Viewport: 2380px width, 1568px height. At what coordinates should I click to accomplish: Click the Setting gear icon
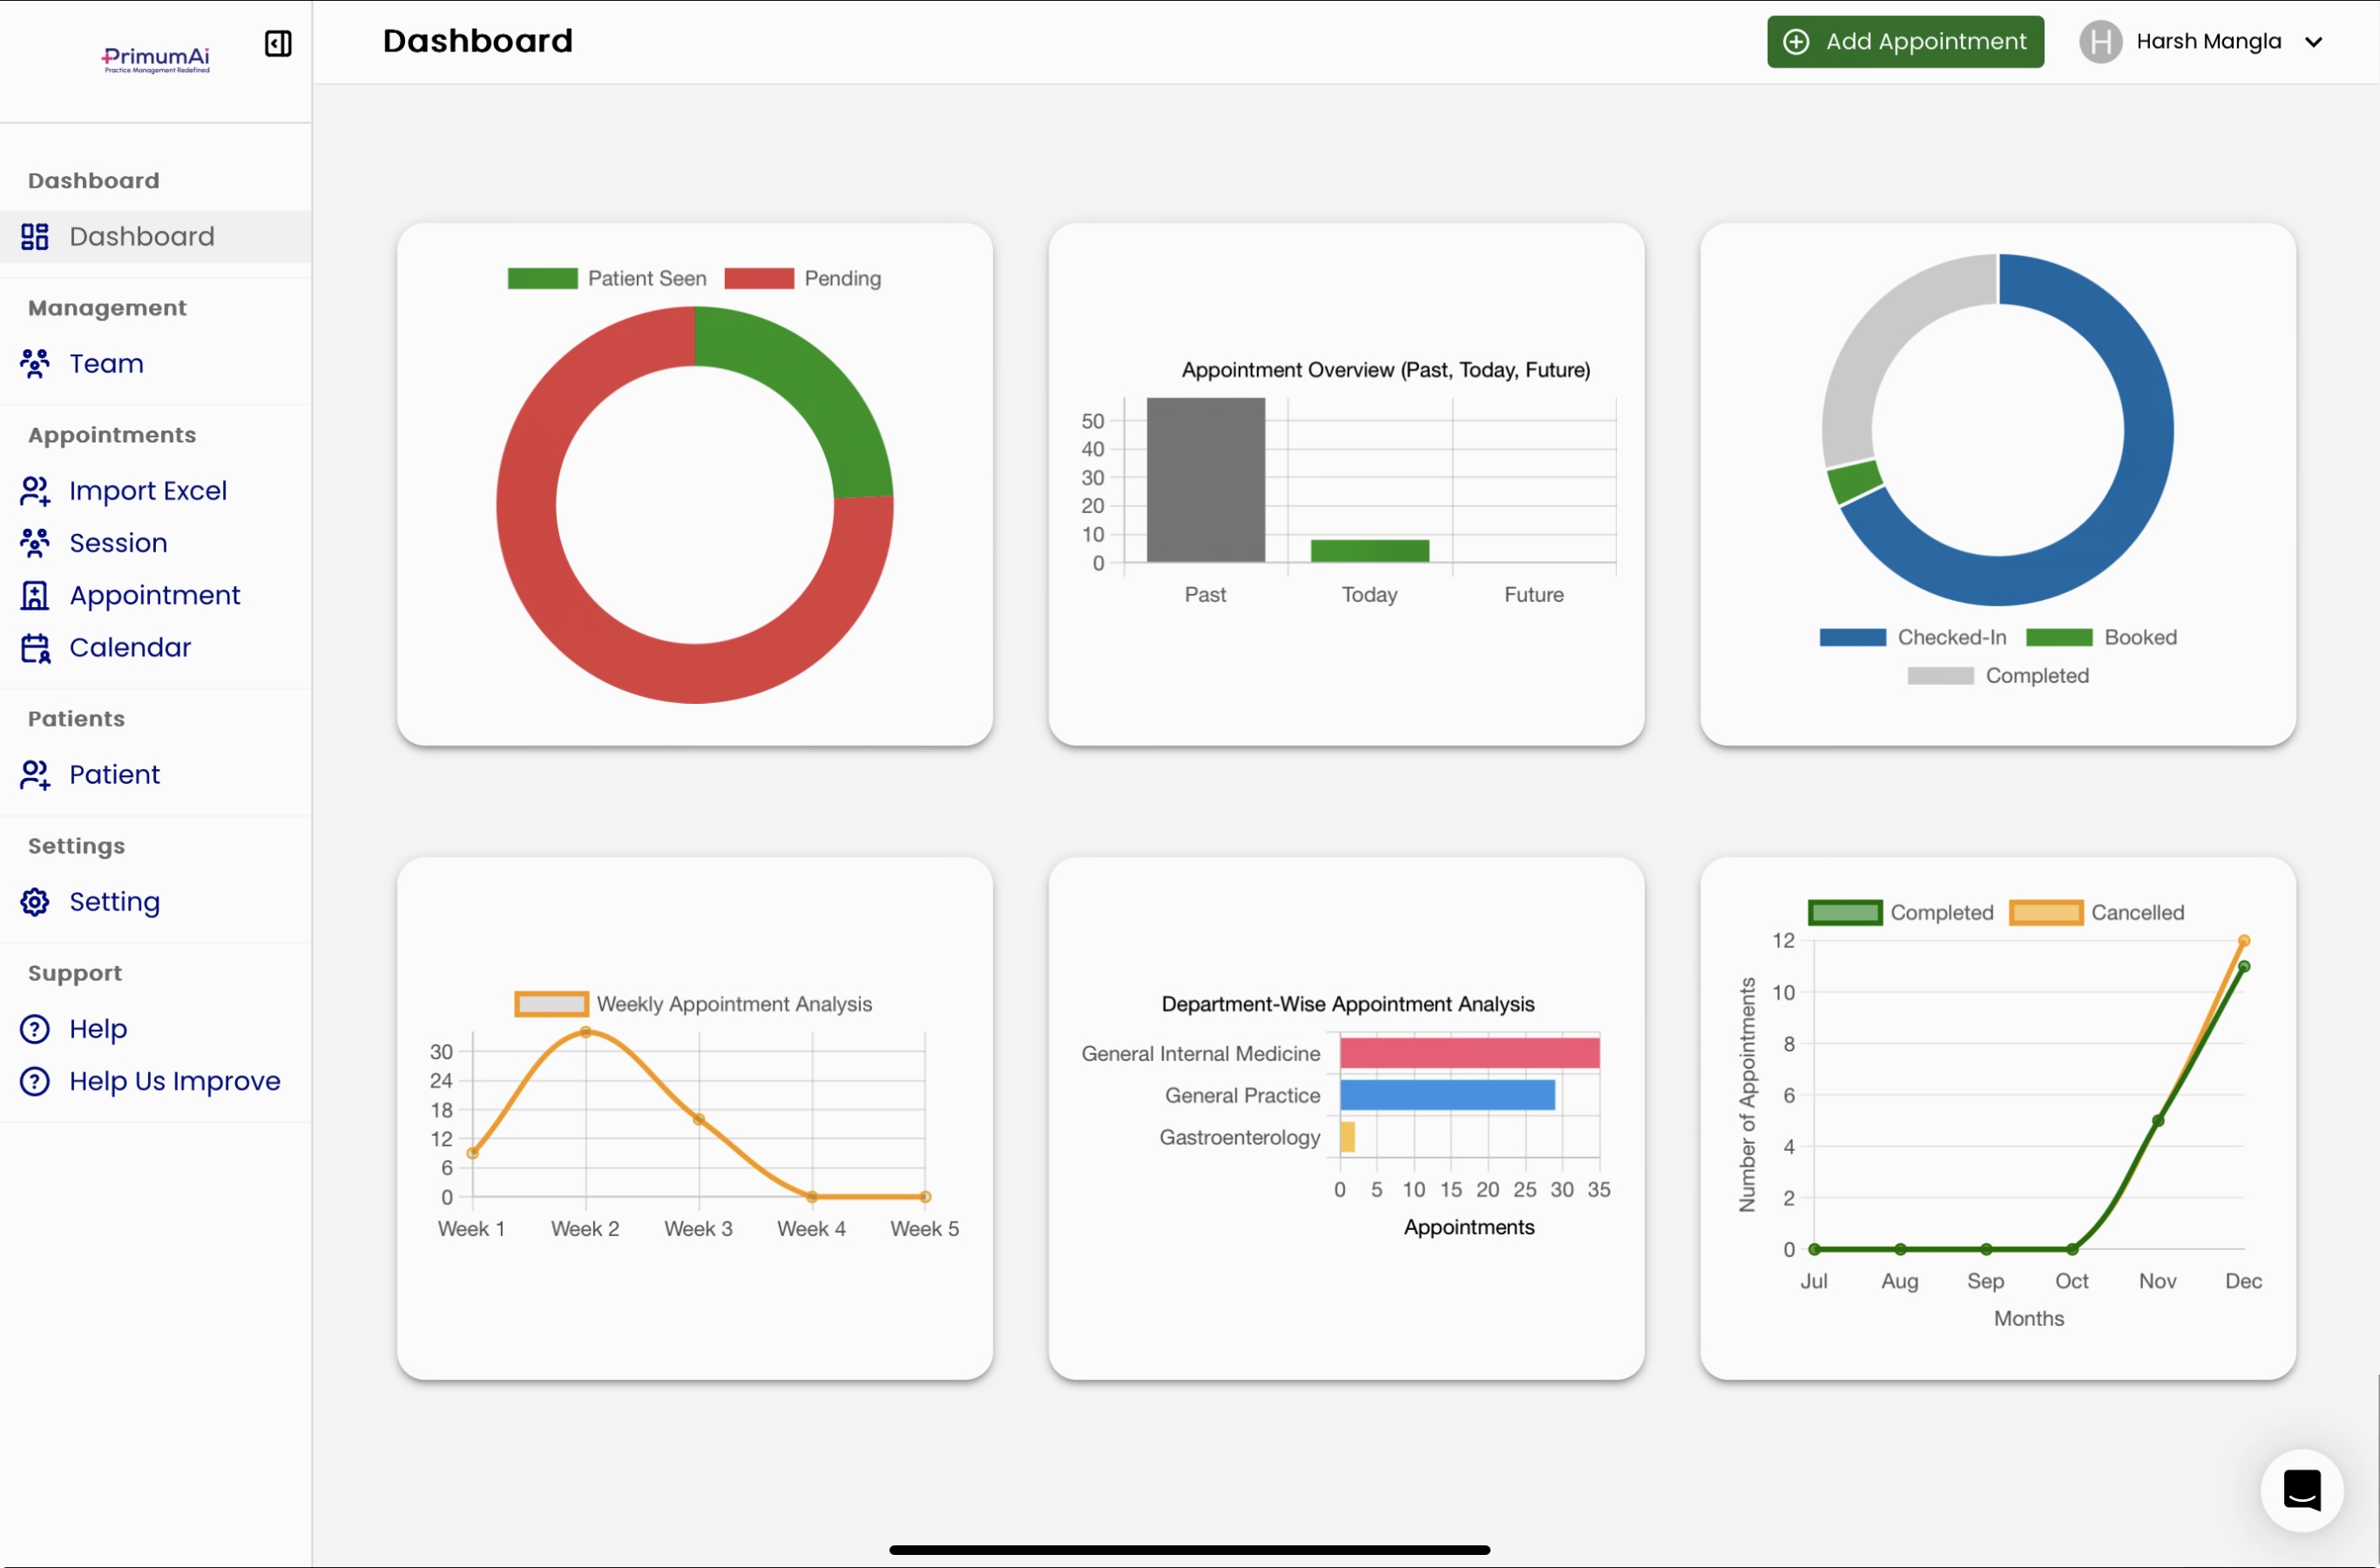35,902
